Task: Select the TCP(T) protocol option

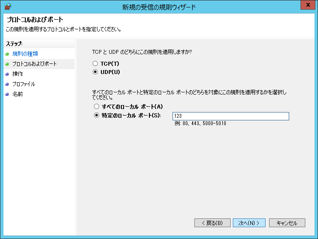Action: coord(96,63)
